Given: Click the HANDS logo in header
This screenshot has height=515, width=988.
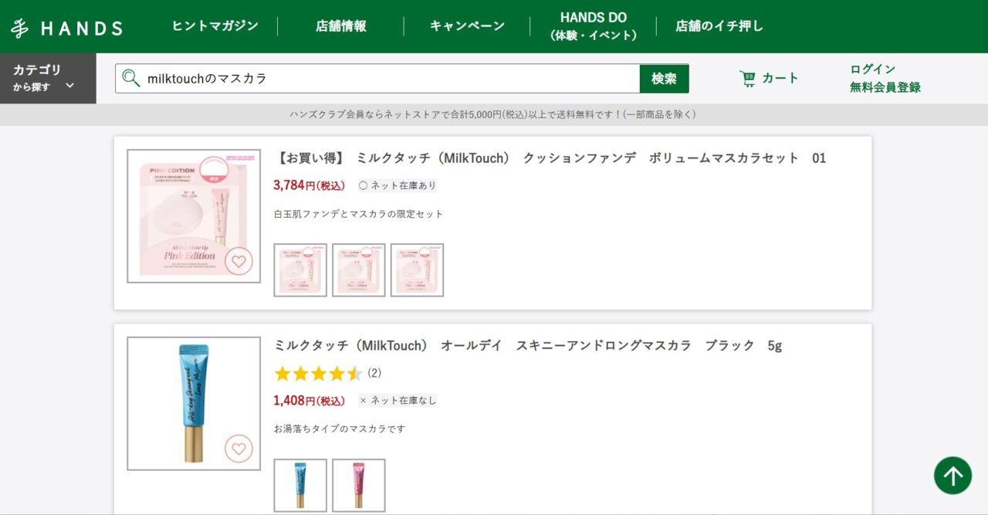Looking at the screenshot, I should point(66,29).
